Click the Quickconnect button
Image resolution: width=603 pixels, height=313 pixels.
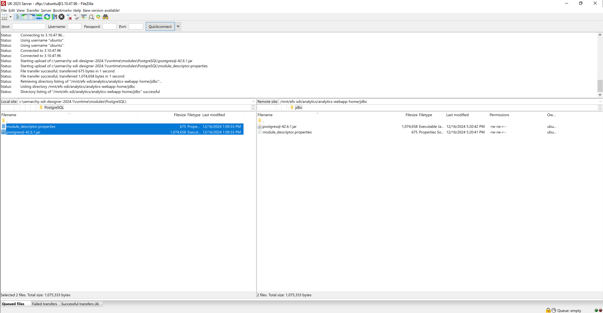pos(160,27)
